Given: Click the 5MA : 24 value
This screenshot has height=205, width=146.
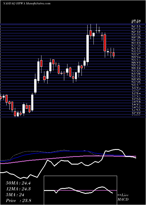Looking at the screenshot, I should pyautogui.click(x=15, y=195).
